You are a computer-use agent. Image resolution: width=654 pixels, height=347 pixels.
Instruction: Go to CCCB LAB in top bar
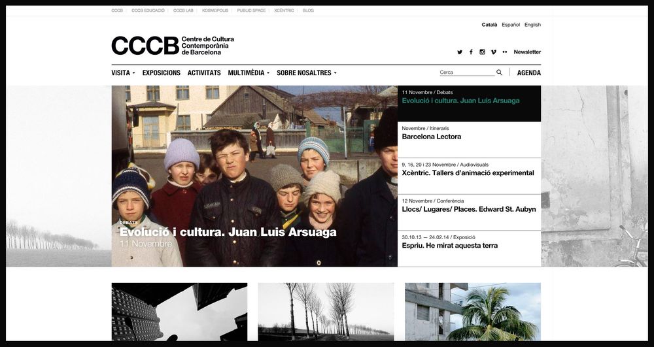[184, 10]
